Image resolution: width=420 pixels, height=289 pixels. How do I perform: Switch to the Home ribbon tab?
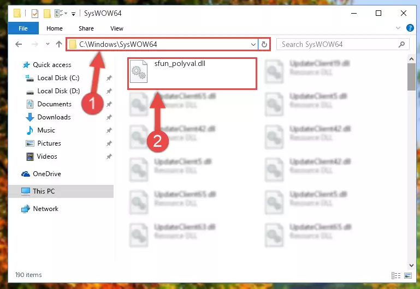tap(55, 28)
